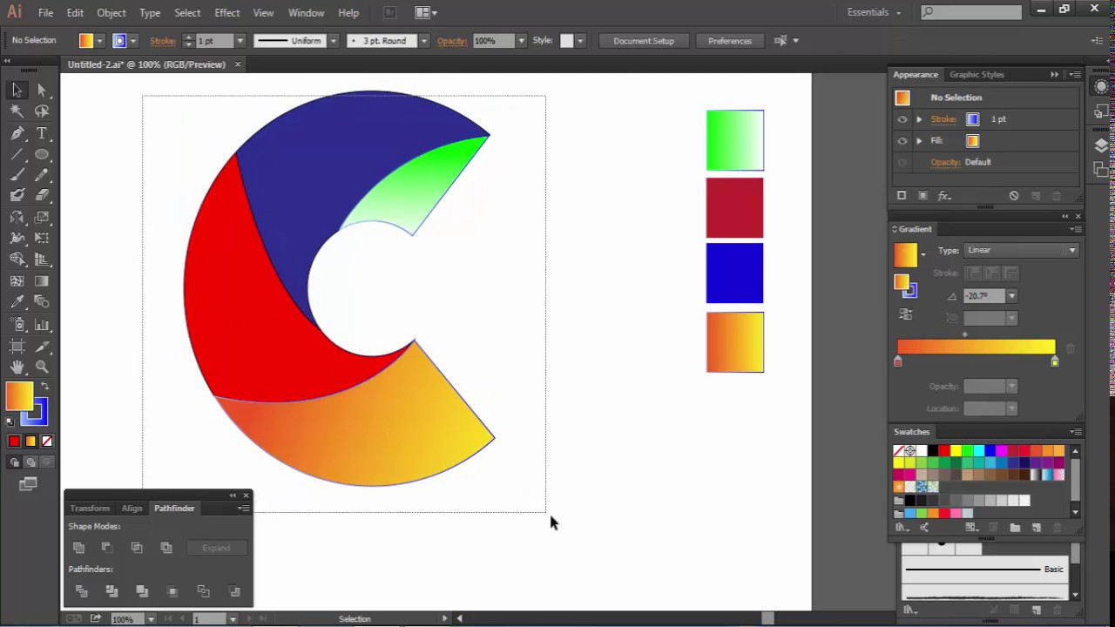Select the Magic Wand tool
Screen dimensions: 1115x627
[17, 111]
